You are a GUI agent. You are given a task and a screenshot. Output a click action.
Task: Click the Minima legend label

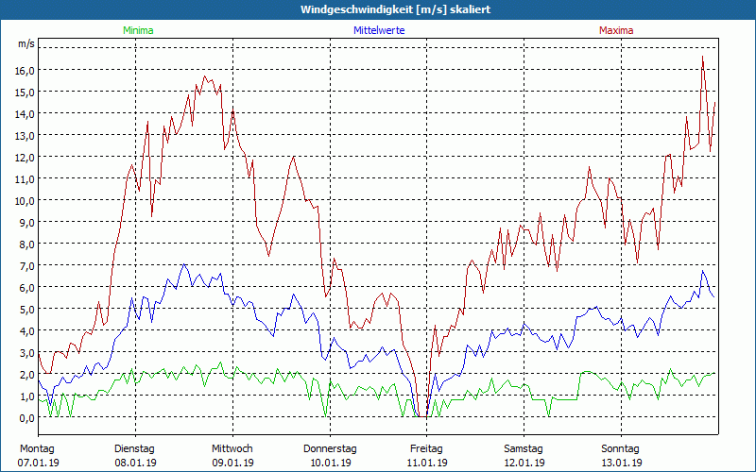tap(138, 30)
